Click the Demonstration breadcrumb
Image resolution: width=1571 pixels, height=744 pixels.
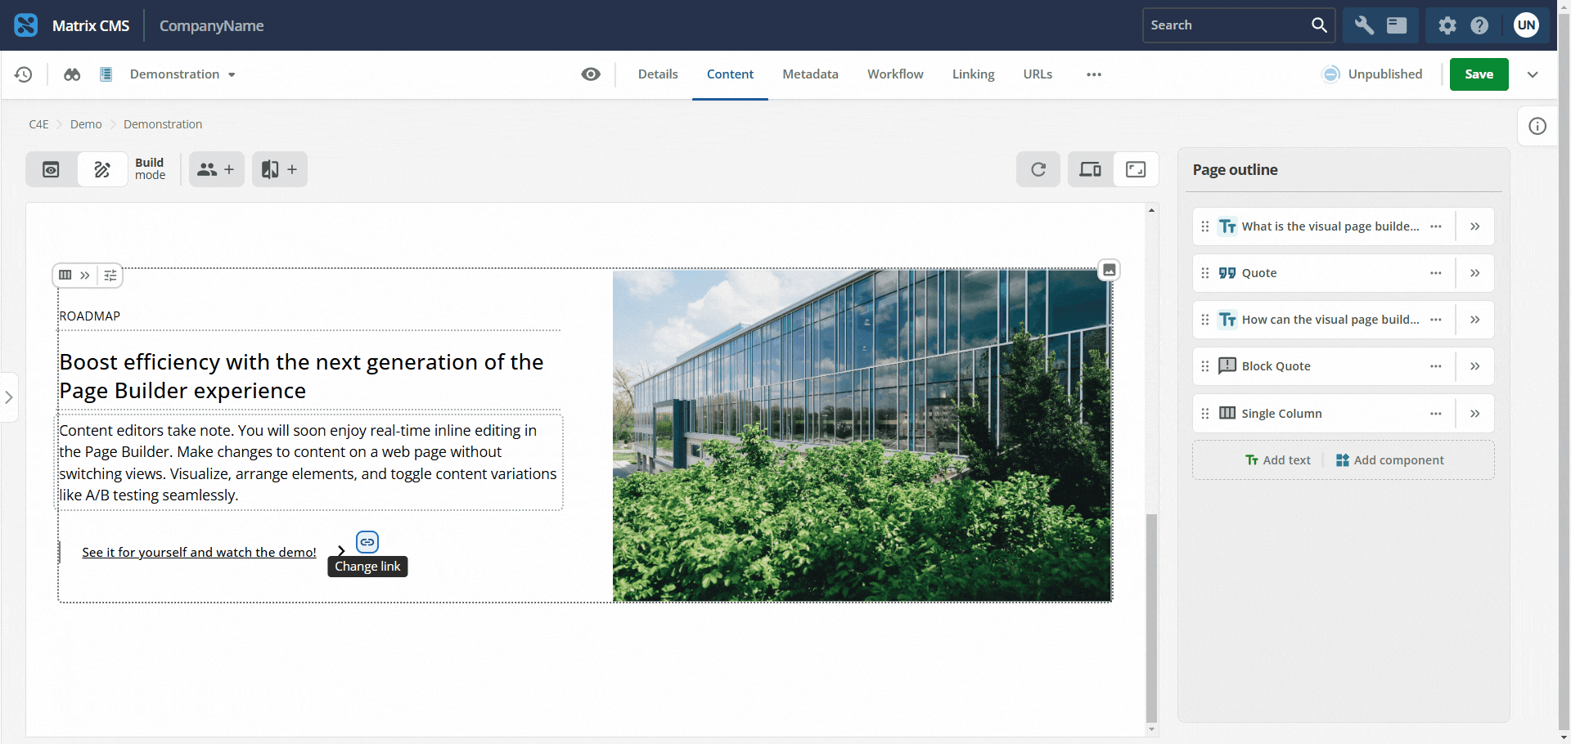click(x=163, y=124)
